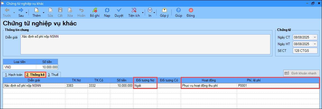The width and height of the screenshot is (322, 109).
Task: Select VND currency cell
Action: 20,67
